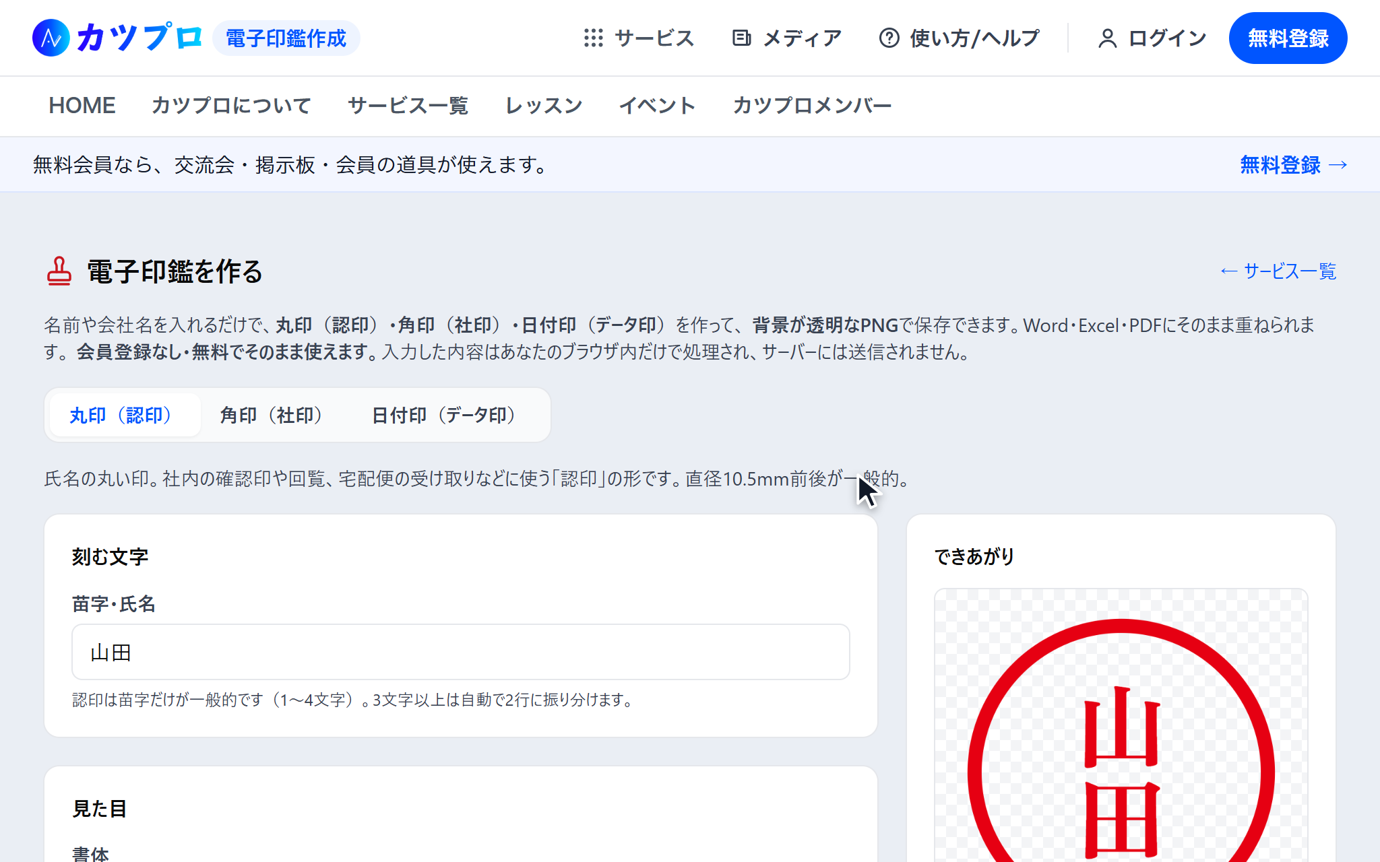Click the メディア newspaper icon
1380x862 pixels.
coord(741,38)
